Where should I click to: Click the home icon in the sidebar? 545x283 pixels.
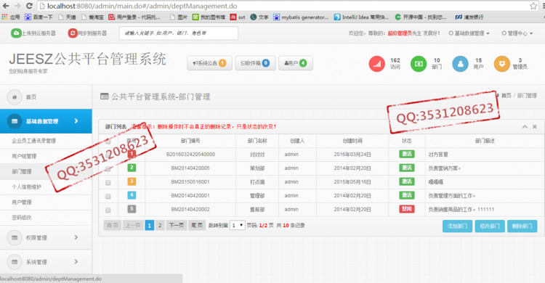pyautogui.click(x=15, y=97)
